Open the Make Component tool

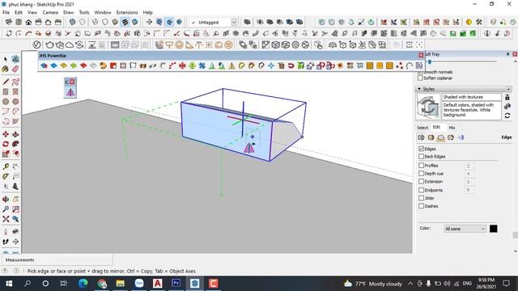[15, 59]
